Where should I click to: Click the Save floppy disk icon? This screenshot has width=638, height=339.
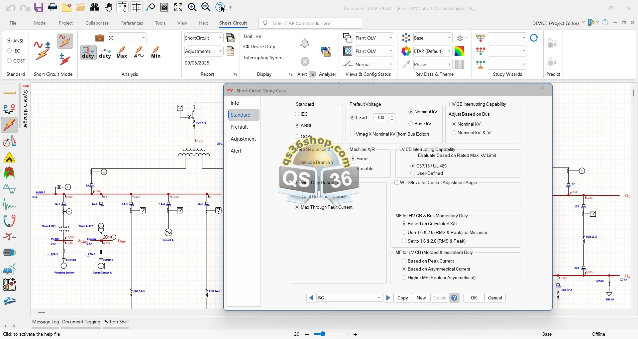[39, 7]
